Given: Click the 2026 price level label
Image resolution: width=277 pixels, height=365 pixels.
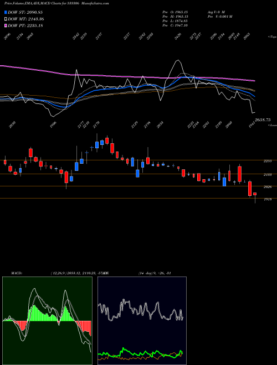Looking at the screenshot, I should point(268,187).
